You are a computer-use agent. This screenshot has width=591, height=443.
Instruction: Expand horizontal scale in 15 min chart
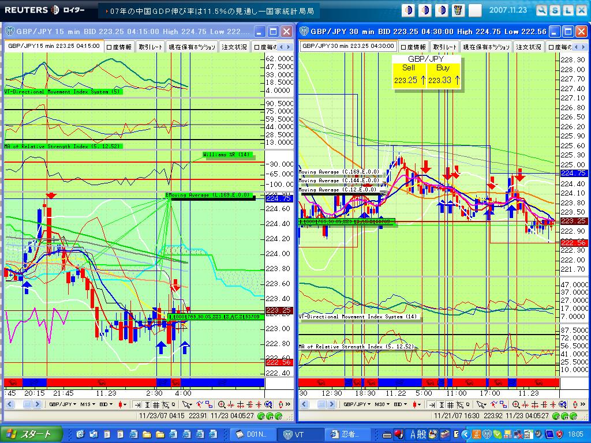click(x=240, y=405)
